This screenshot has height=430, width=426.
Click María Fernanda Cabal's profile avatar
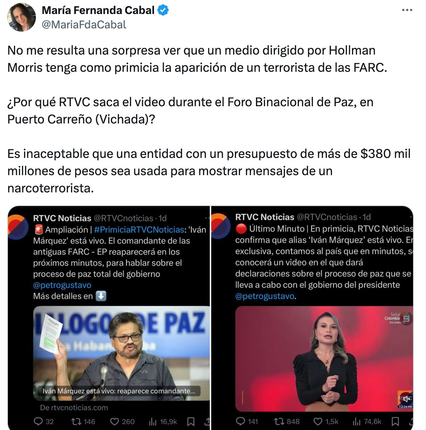click(x=22, y=17)
